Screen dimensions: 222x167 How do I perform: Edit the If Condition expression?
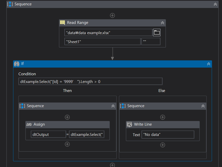(90, 81)
